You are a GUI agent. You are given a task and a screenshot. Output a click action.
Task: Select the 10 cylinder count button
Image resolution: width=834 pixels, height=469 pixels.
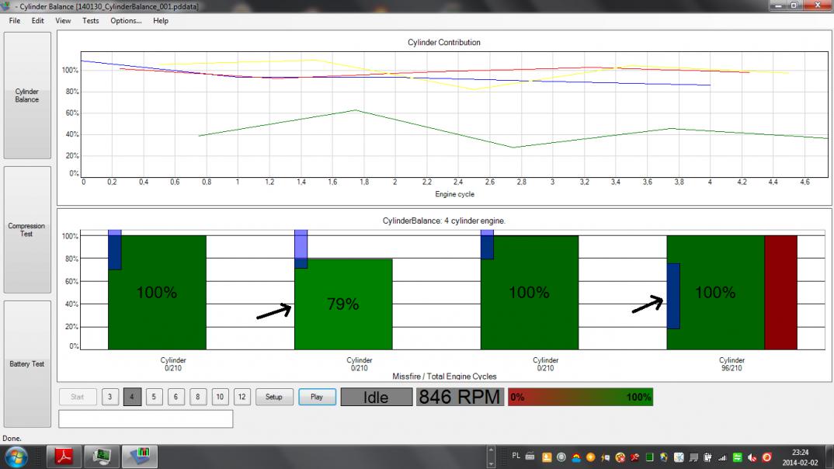(220, 397)
